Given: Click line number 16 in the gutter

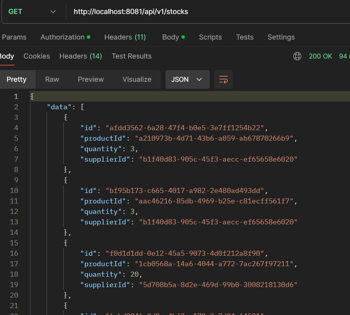Looking at the screenshot, I should 14,253.
